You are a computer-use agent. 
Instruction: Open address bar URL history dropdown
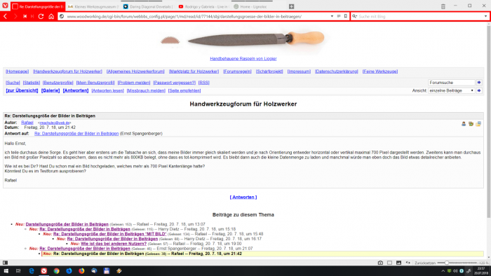point(332,16)
